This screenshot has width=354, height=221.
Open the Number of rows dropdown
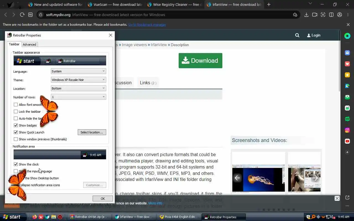click(x=79, y=97)
